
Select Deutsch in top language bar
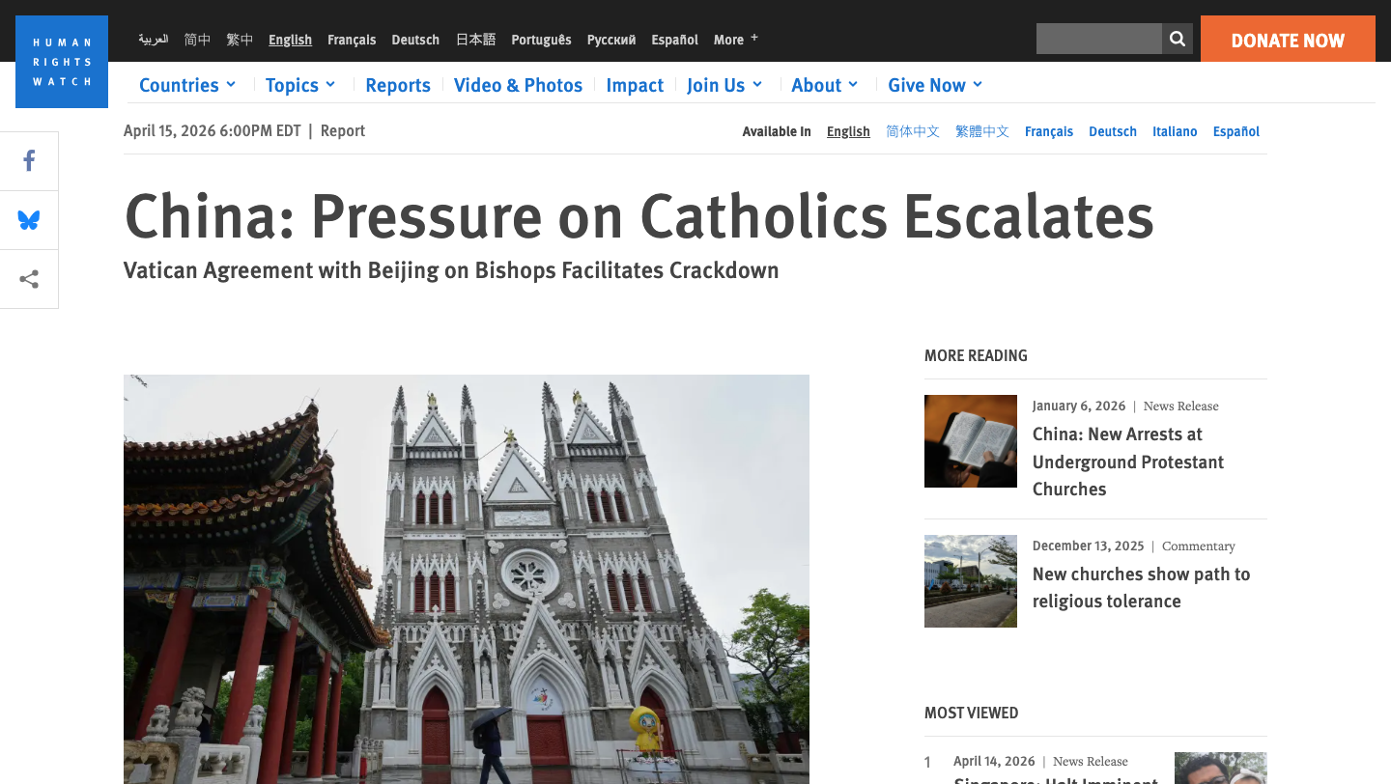tap(415, 40)
